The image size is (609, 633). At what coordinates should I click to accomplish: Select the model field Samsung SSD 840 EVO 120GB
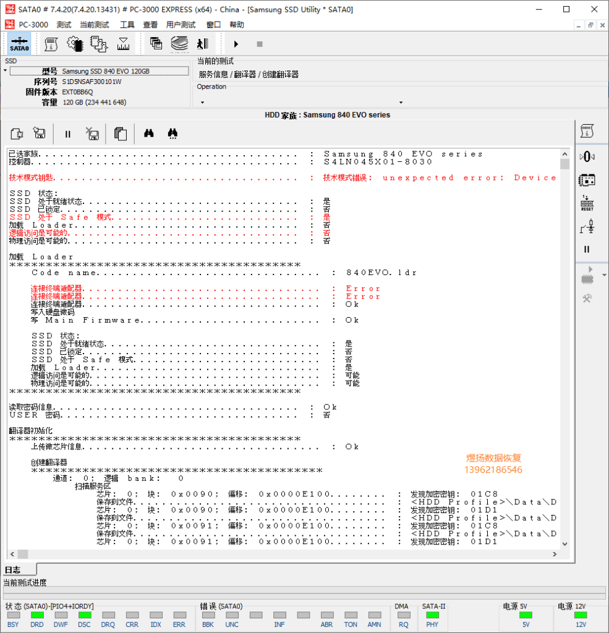coord(100,71)
